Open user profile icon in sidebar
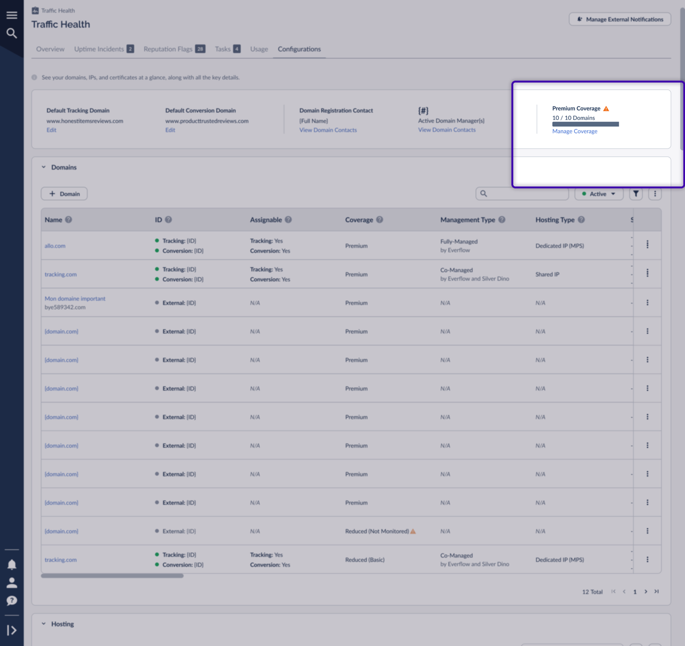The height and width of the screenshot is (646, 685). pos(11,583)
